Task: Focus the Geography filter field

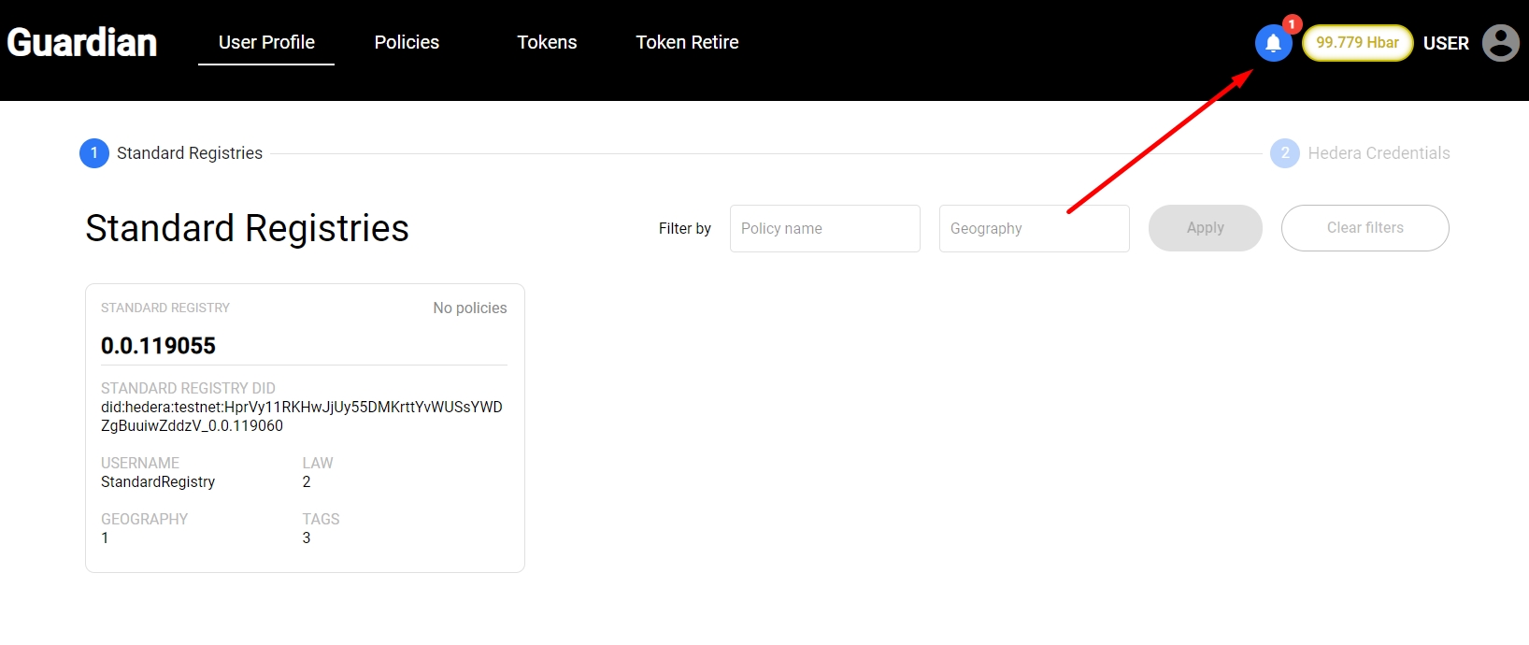Action: pos(1034,228)
